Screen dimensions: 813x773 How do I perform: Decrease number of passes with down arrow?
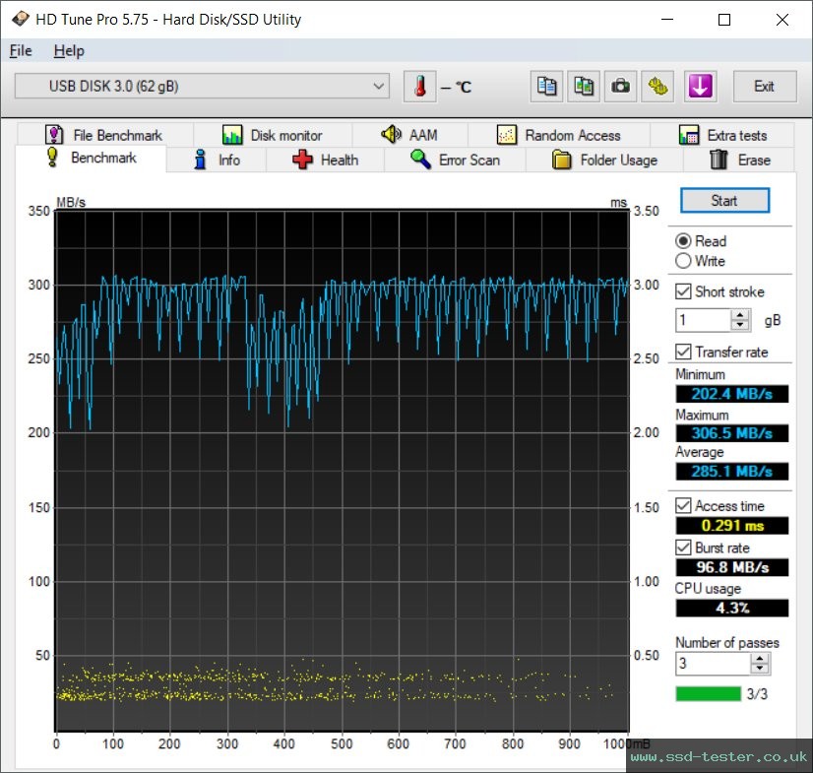click(x=760, y=669)
